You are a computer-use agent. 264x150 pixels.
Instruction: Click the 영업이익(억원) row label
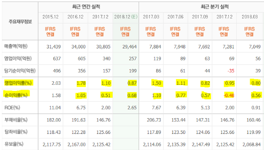pos(18,58)
